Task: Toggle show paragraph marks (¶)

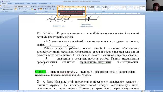Action: [55, 6]
